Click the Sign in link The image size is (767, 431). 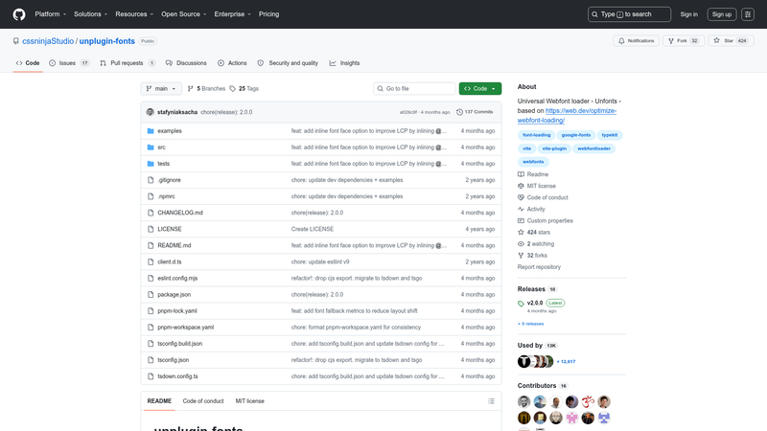pos(688,14)
